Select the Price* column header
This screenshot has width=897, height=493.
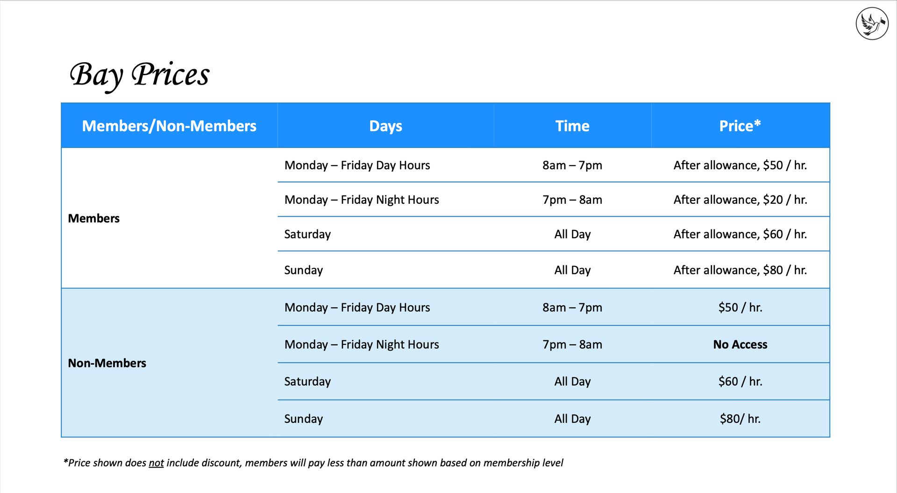pyautogui.click(x=740, y=126)
